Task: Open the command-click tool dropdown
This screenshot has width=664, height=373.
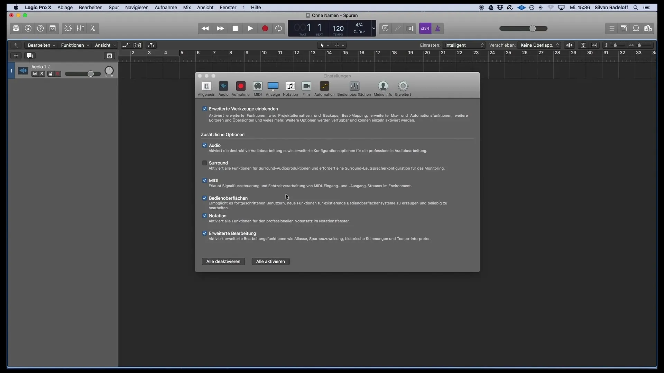Action: pos(339,45)
